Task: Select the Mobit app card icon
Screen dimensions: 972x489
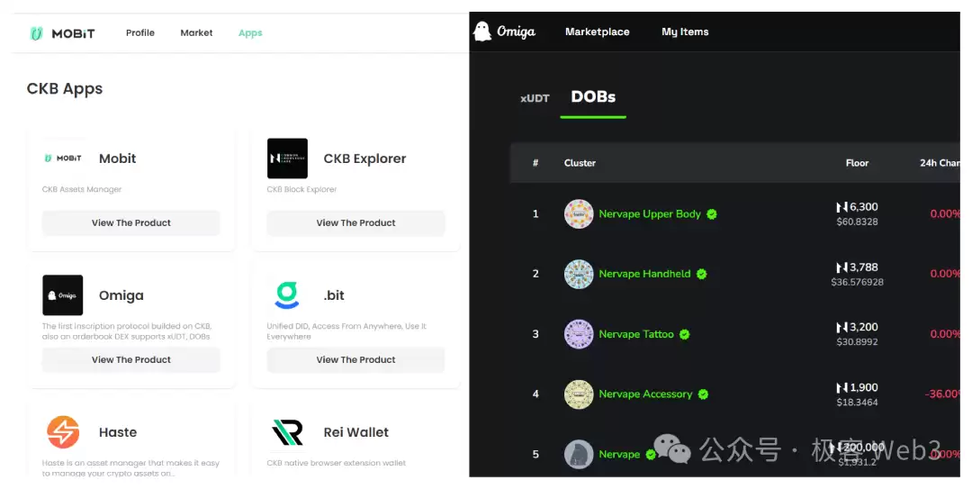Action: (63, 158)
